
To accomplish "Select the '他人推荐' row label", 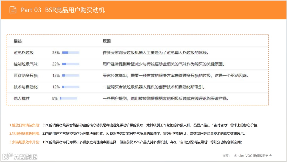I will coord(22,98).
